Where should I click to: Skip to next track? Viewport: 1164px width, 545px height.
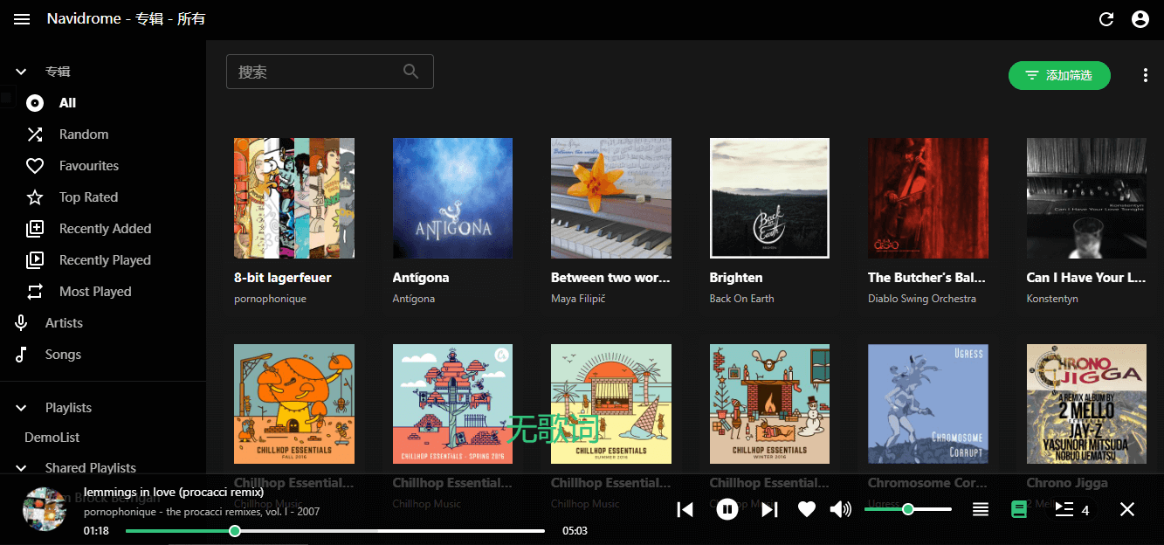click(x=768, y=509)
